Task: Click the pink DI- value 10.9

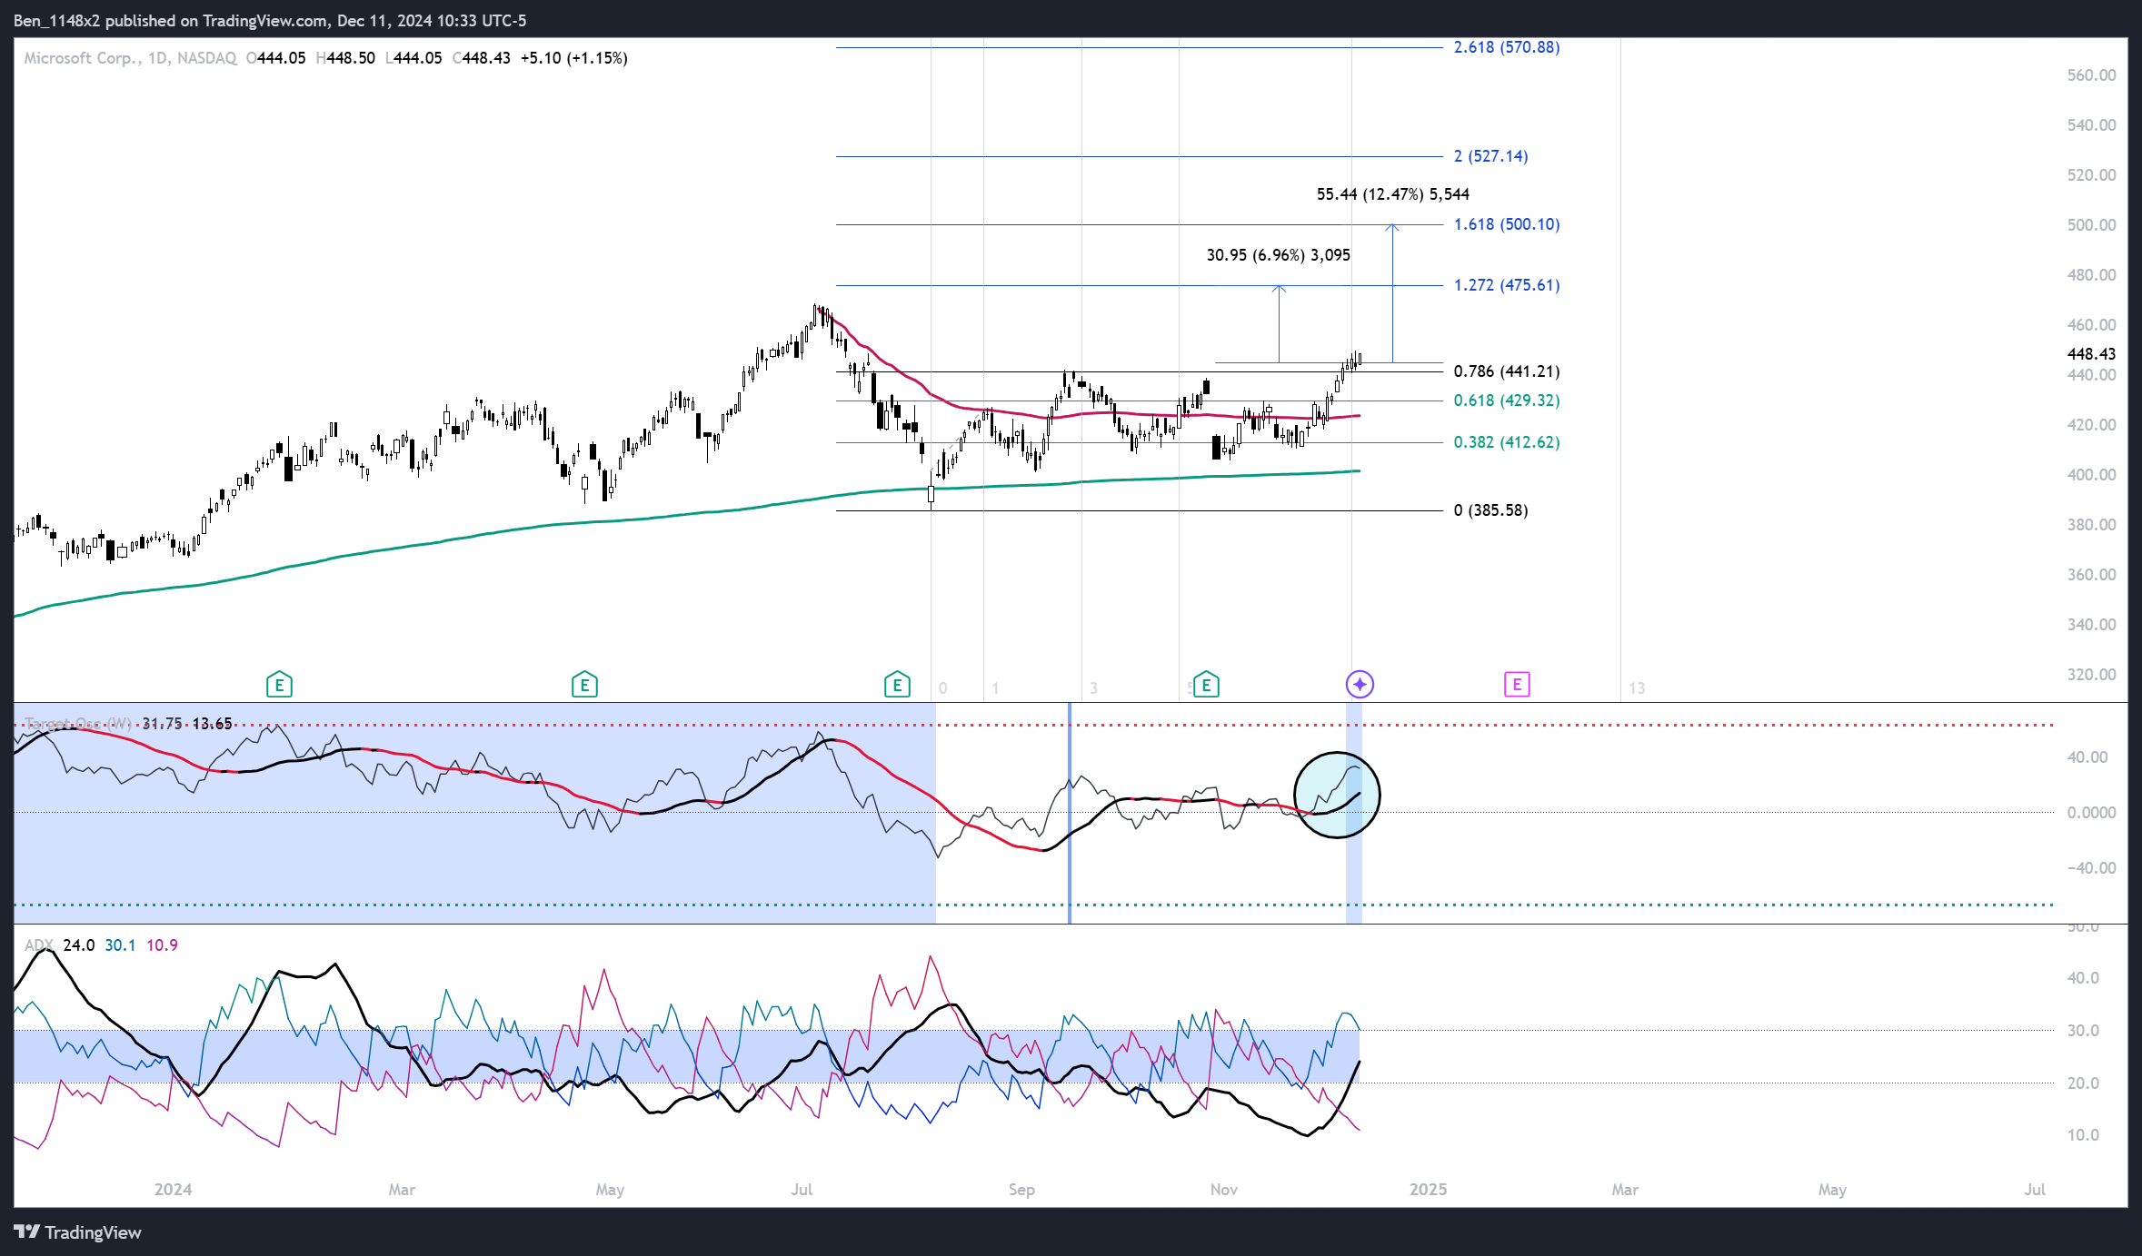Action: 162,945
